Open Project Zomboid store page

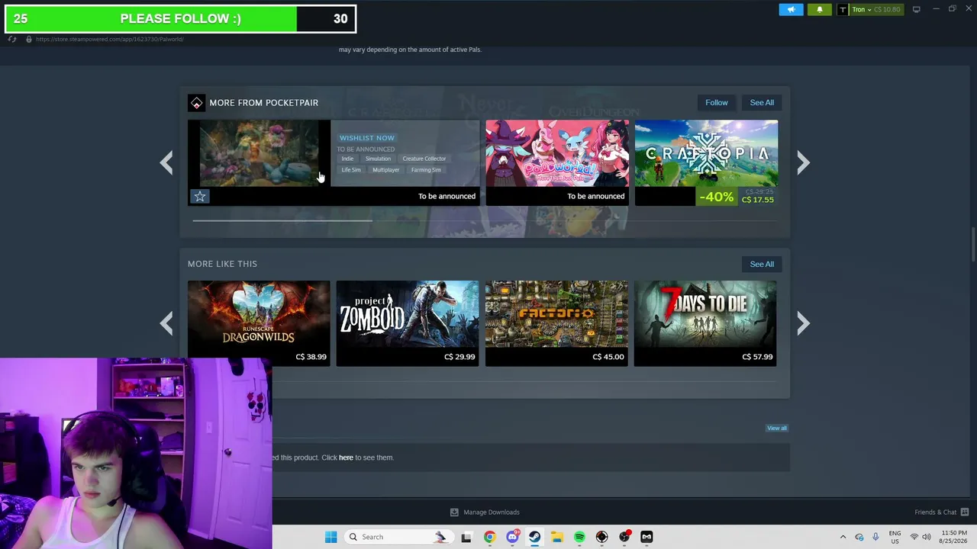coord(408,323)
